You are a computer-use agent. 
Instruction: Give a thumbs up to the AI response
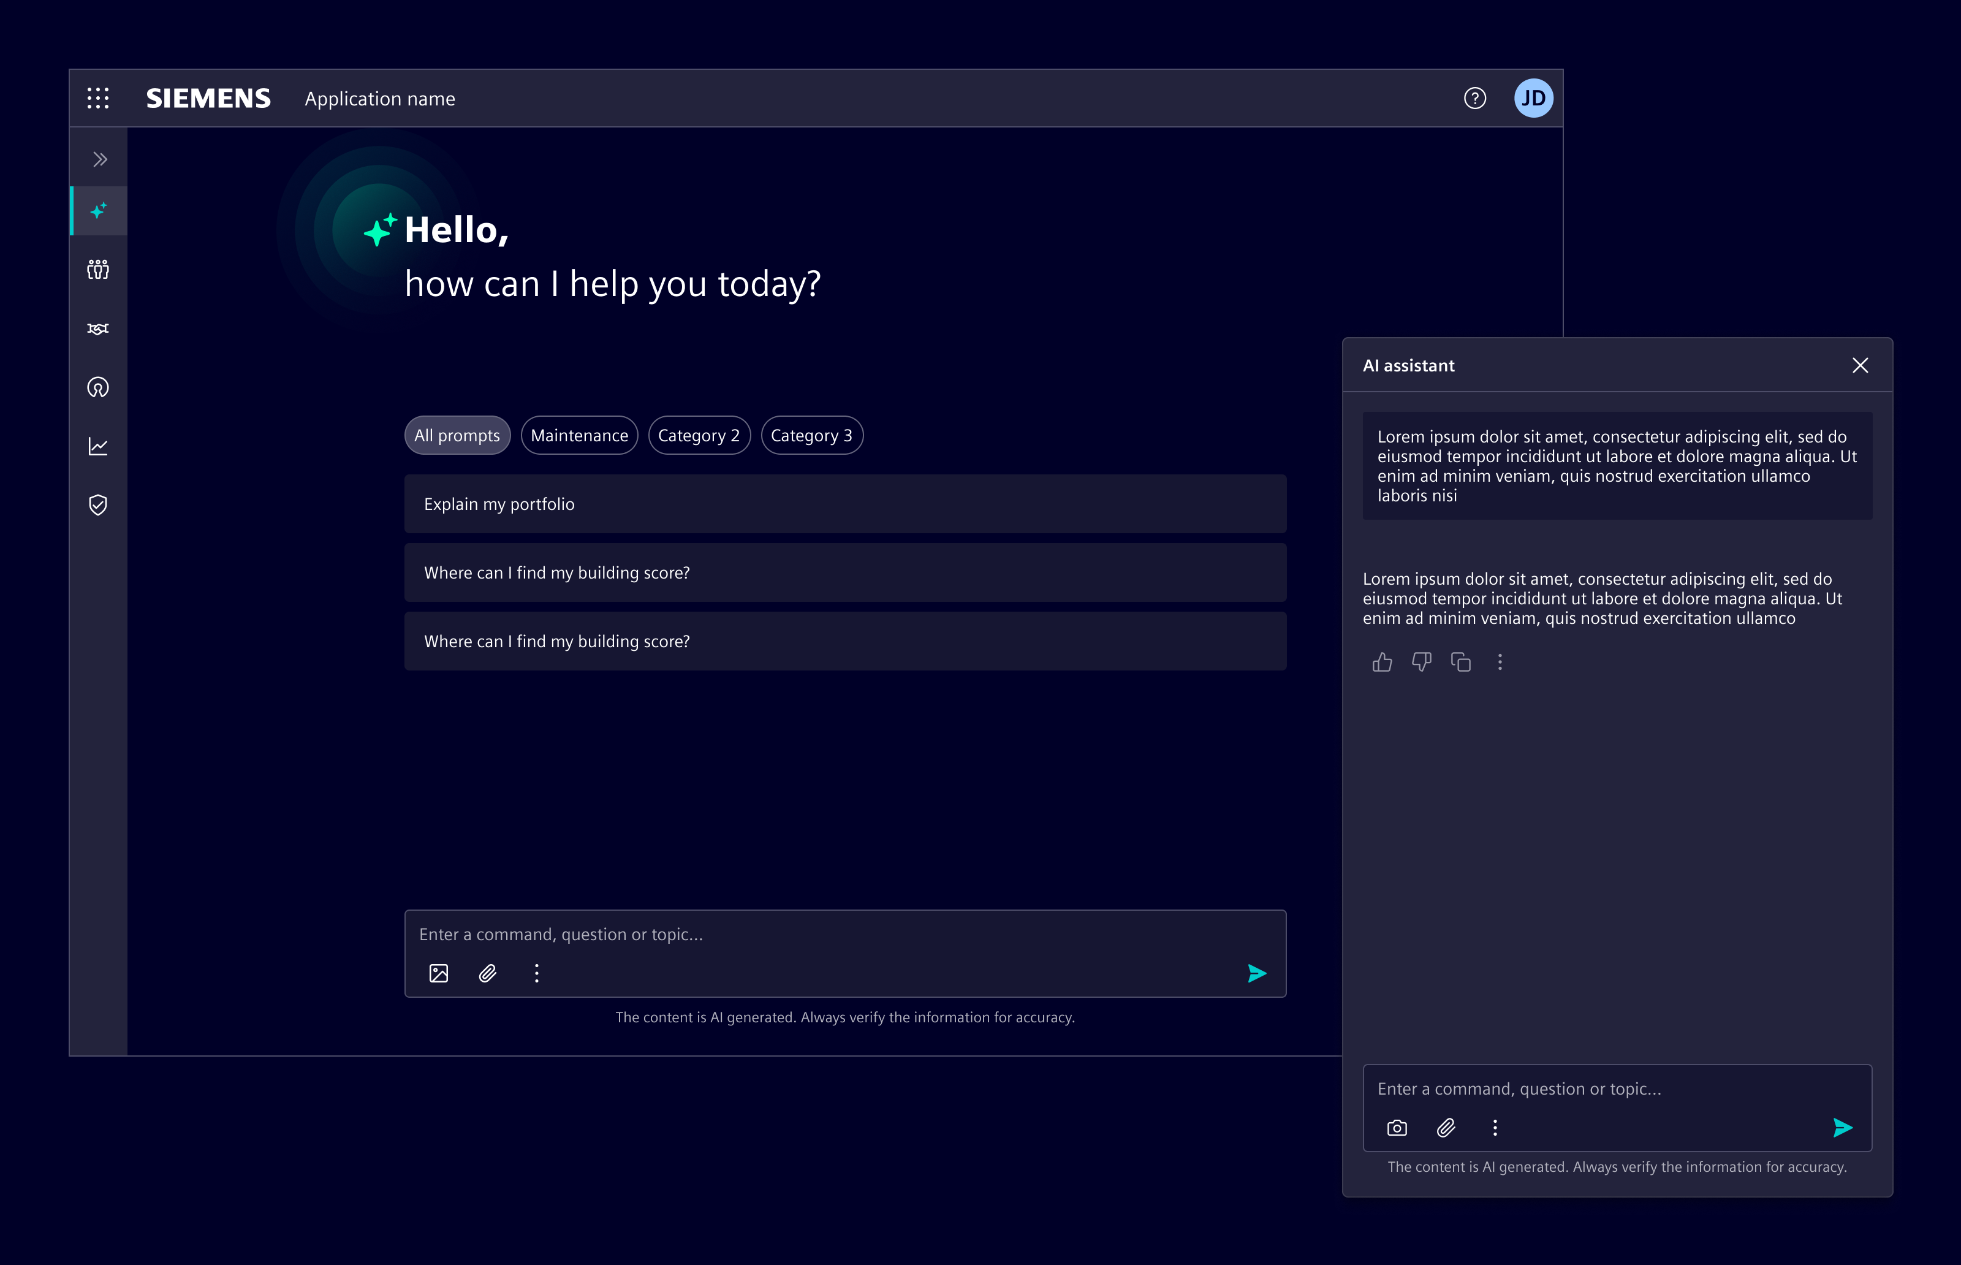click(1383, 662)
